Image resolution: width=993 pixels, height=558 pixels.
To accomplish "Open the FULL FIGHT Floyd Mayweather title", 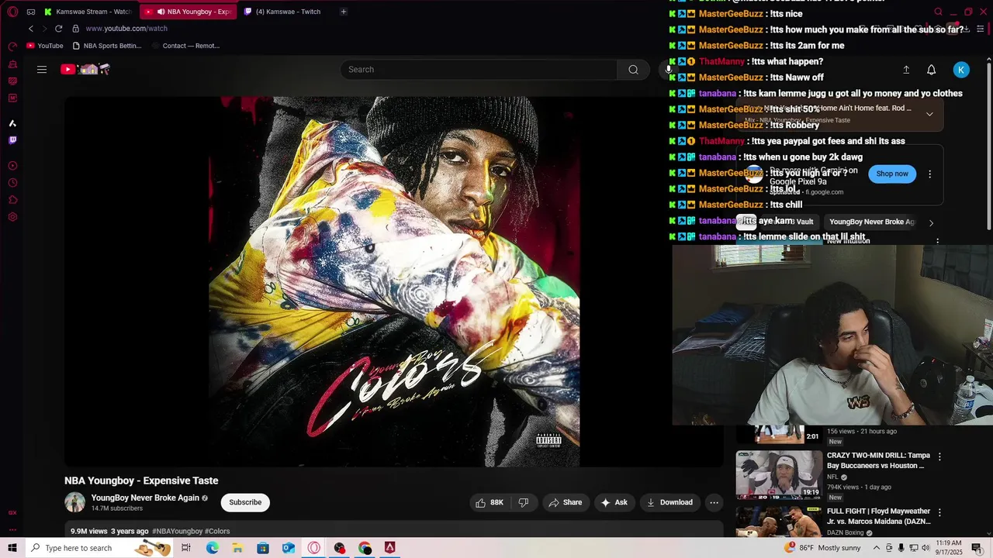I will (x=879, y=516).
